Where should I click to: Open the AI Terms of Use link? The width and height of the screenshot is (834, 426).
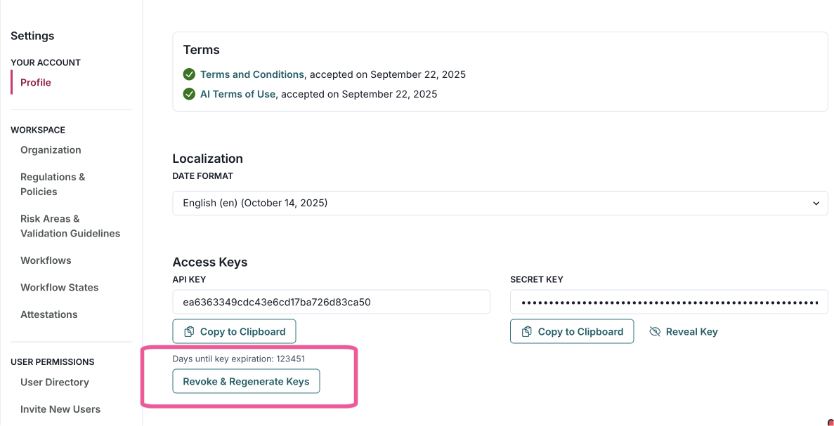coord(237,94)
